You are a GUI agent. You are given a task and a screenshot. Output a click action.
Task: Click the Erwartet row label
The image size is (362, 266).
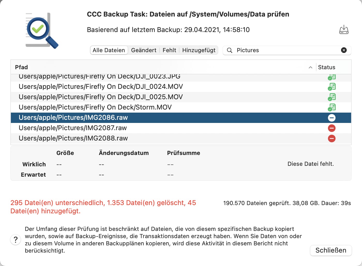tap(33, 175)
